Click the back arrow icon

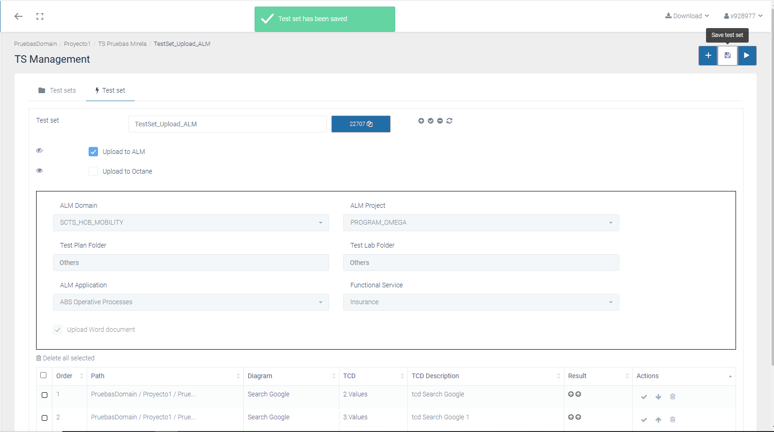(x=18, y=16)
